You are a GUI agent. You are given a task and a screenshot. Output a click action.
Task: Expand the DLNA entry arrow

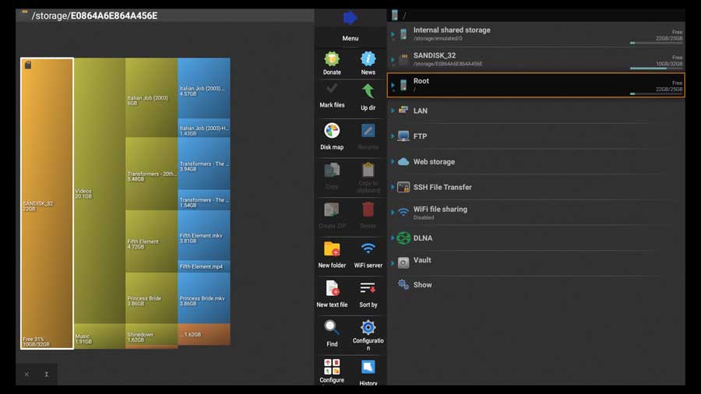coord(393,237)
